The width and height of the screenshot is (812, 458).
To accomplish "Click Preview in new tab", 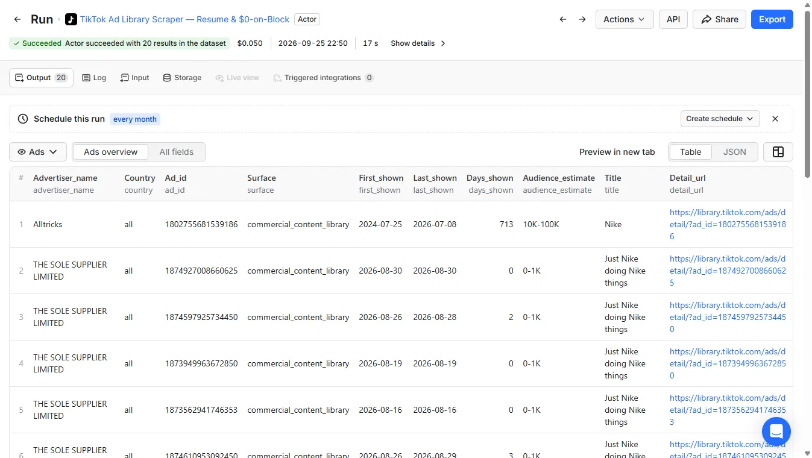I will click(x=617, y=152).
